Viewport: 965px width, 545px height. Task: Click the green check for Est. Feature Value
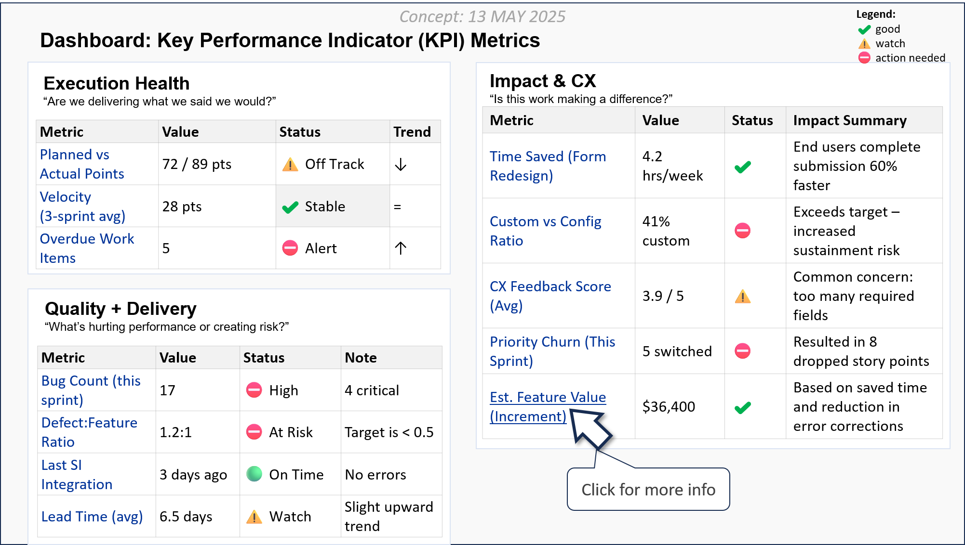click(x=742, y=408)
